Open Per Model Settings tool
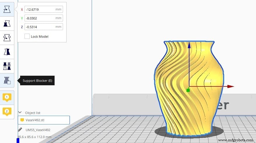 [7, 66]
